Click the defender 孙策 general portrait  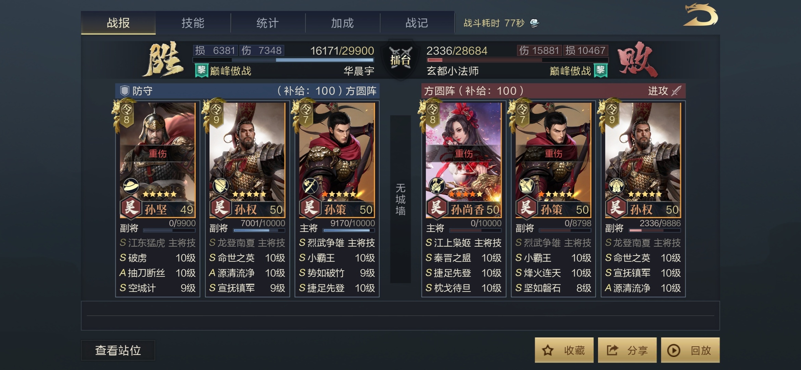coord(337,160)
